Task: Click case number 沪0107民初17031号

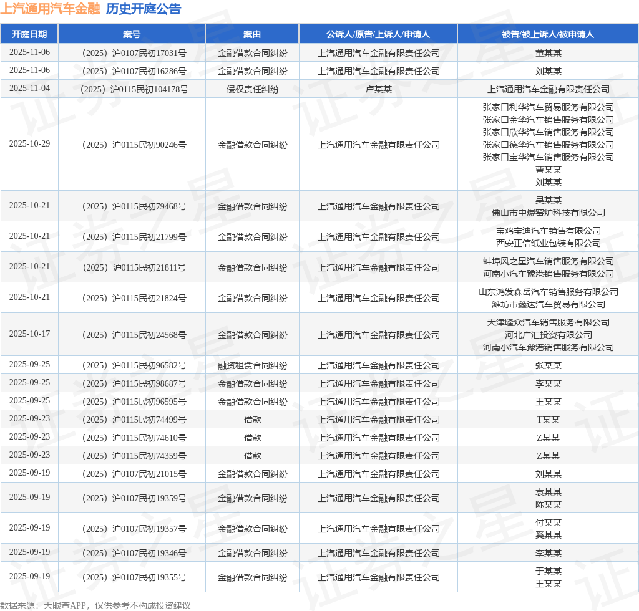Action: point(134,54)
